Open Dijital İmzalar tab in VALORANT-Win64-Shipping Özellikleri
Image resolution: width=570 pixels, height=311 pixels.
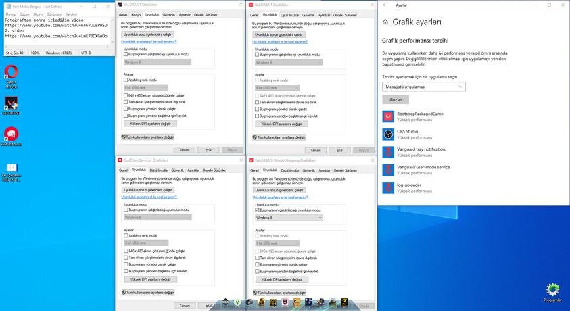290,170
